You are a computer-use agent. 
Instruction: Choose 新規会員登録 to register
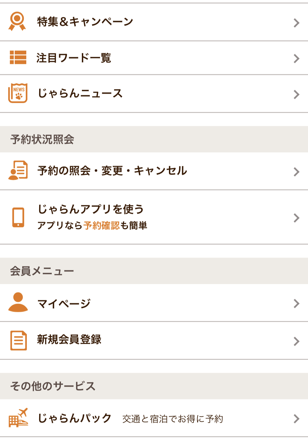point(69,340)
